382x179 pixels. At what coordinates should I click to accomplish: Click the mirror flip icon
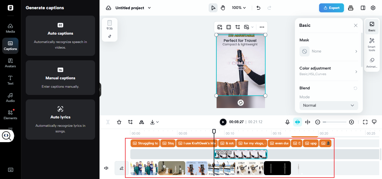coord(142,122)
